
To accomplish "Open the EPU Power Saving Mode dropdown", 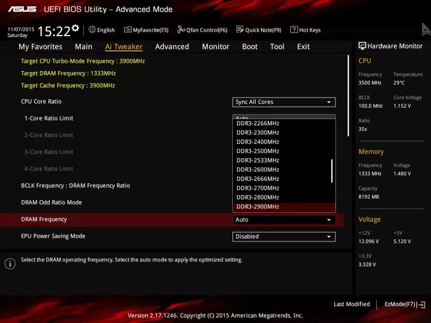I will pyautogui.click(x=284, y=237).
